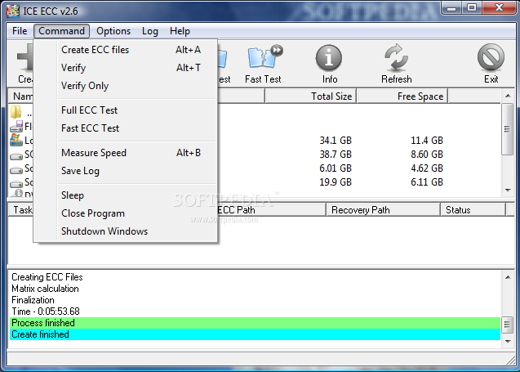The width and height of the screenshot is (520, 372).
Task: Click log pane scrollbar down arrow
Action: pos(508,341)
